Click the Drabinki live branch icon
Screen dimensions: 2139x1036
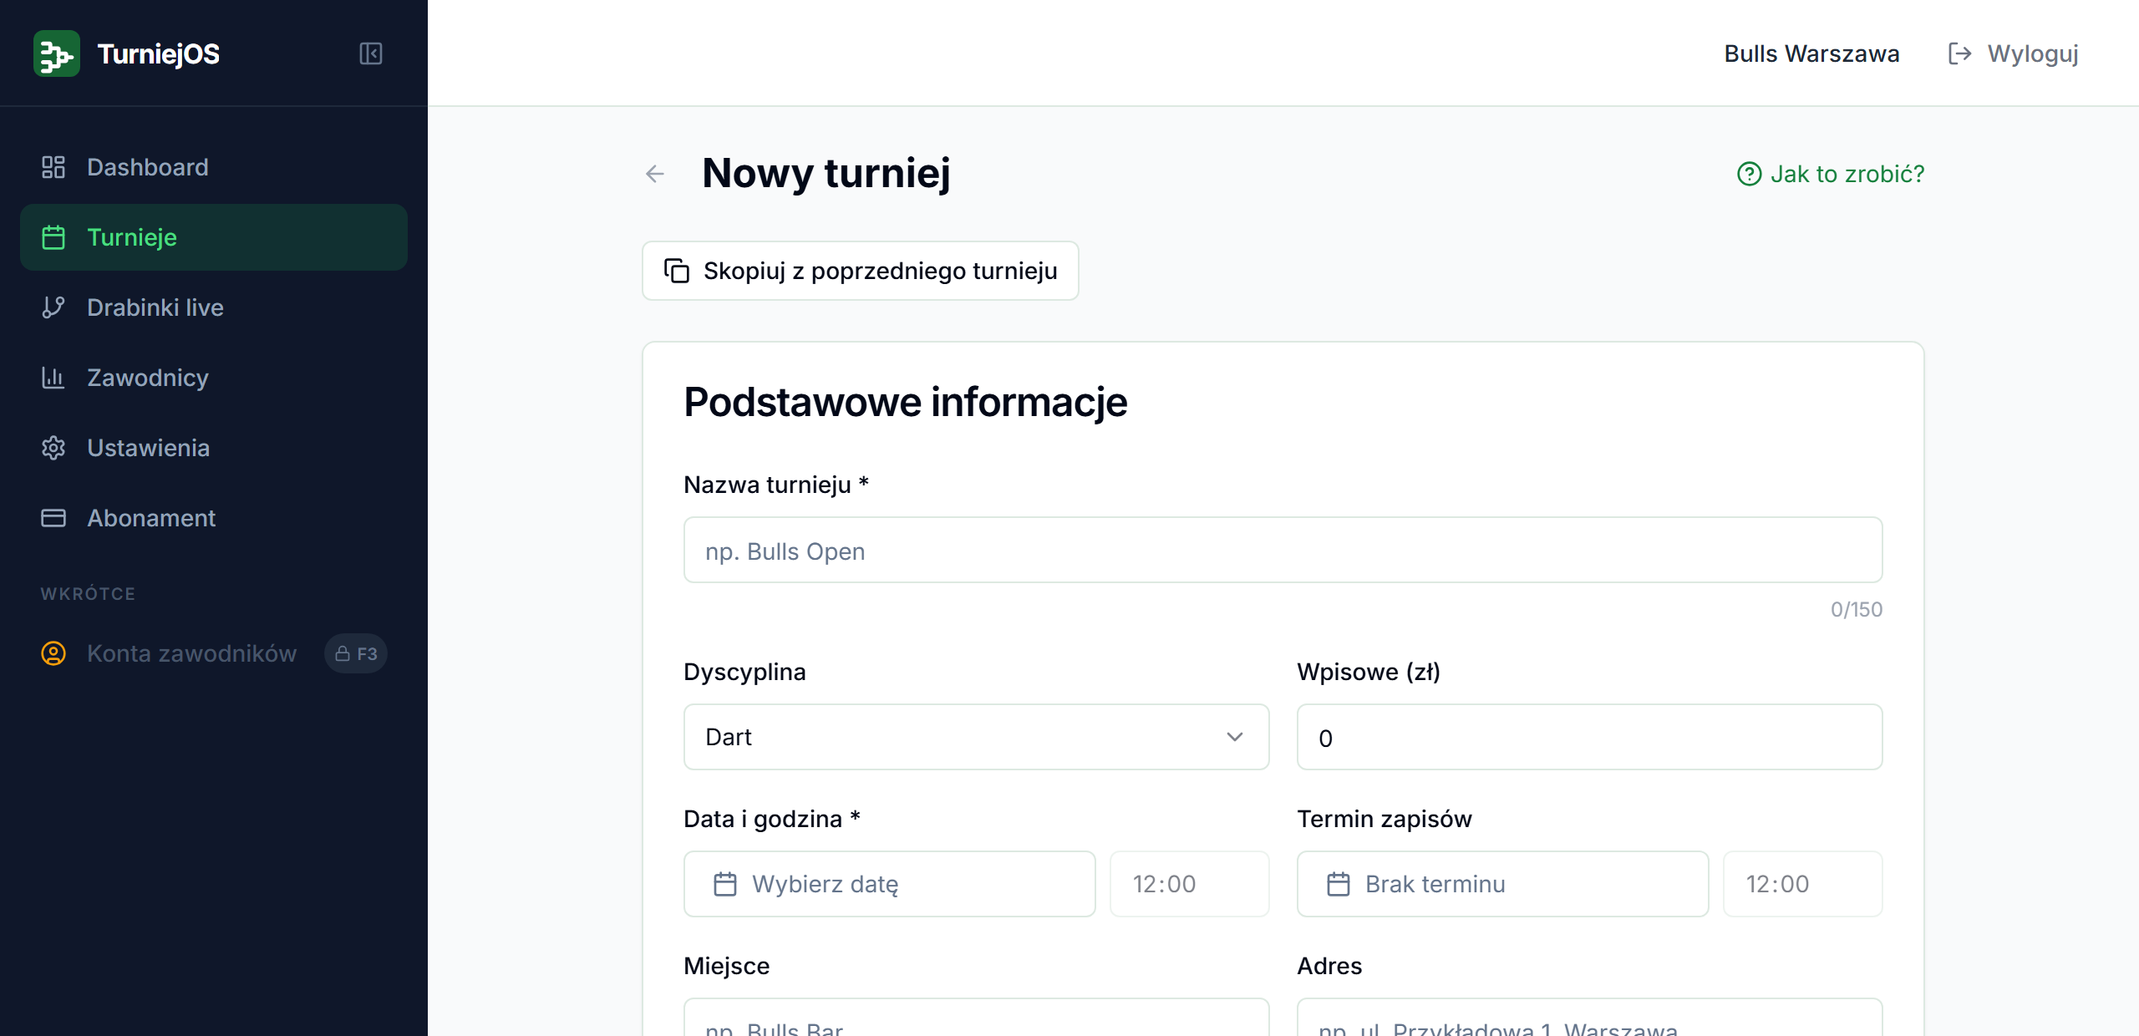53,307
